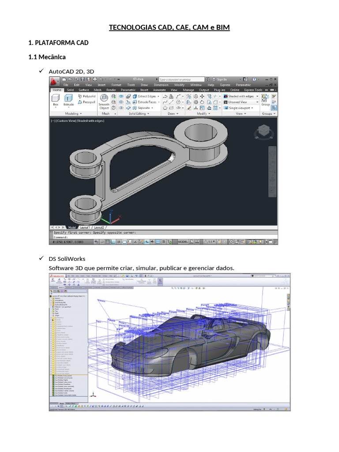
Task: Select the Layout1 tab
Action: [85, 227]
